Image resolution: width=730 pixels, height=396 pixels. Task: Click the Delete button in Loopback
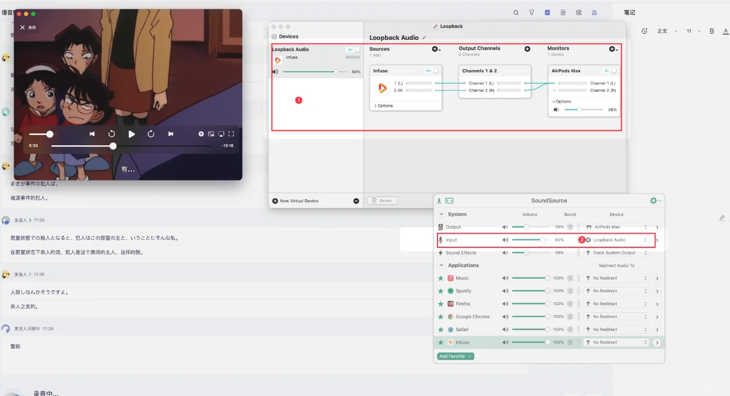(x=382, y=201)
